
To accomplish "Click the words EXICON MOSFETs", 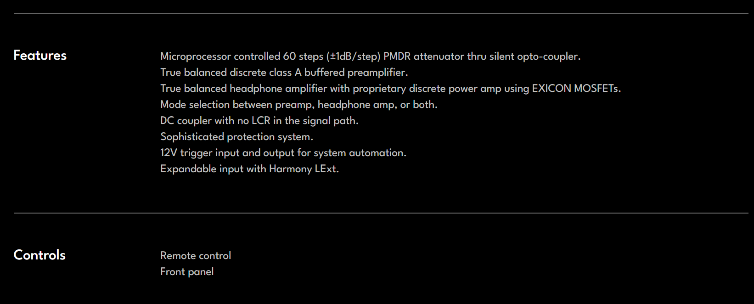I will [x=576, y=89].
